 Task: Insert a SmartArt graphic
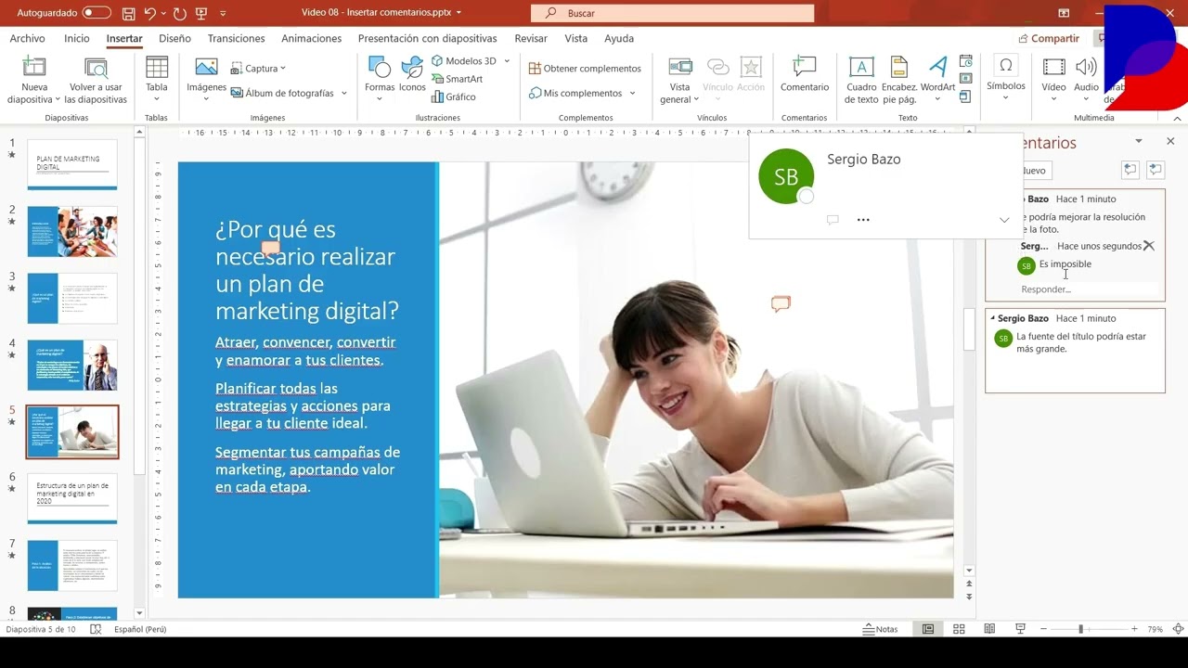[x=456, y=79]
